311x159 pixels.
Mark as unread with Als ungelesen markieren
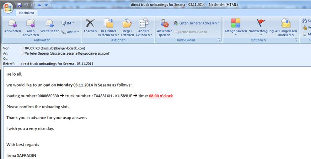click(x=286, y=28)
